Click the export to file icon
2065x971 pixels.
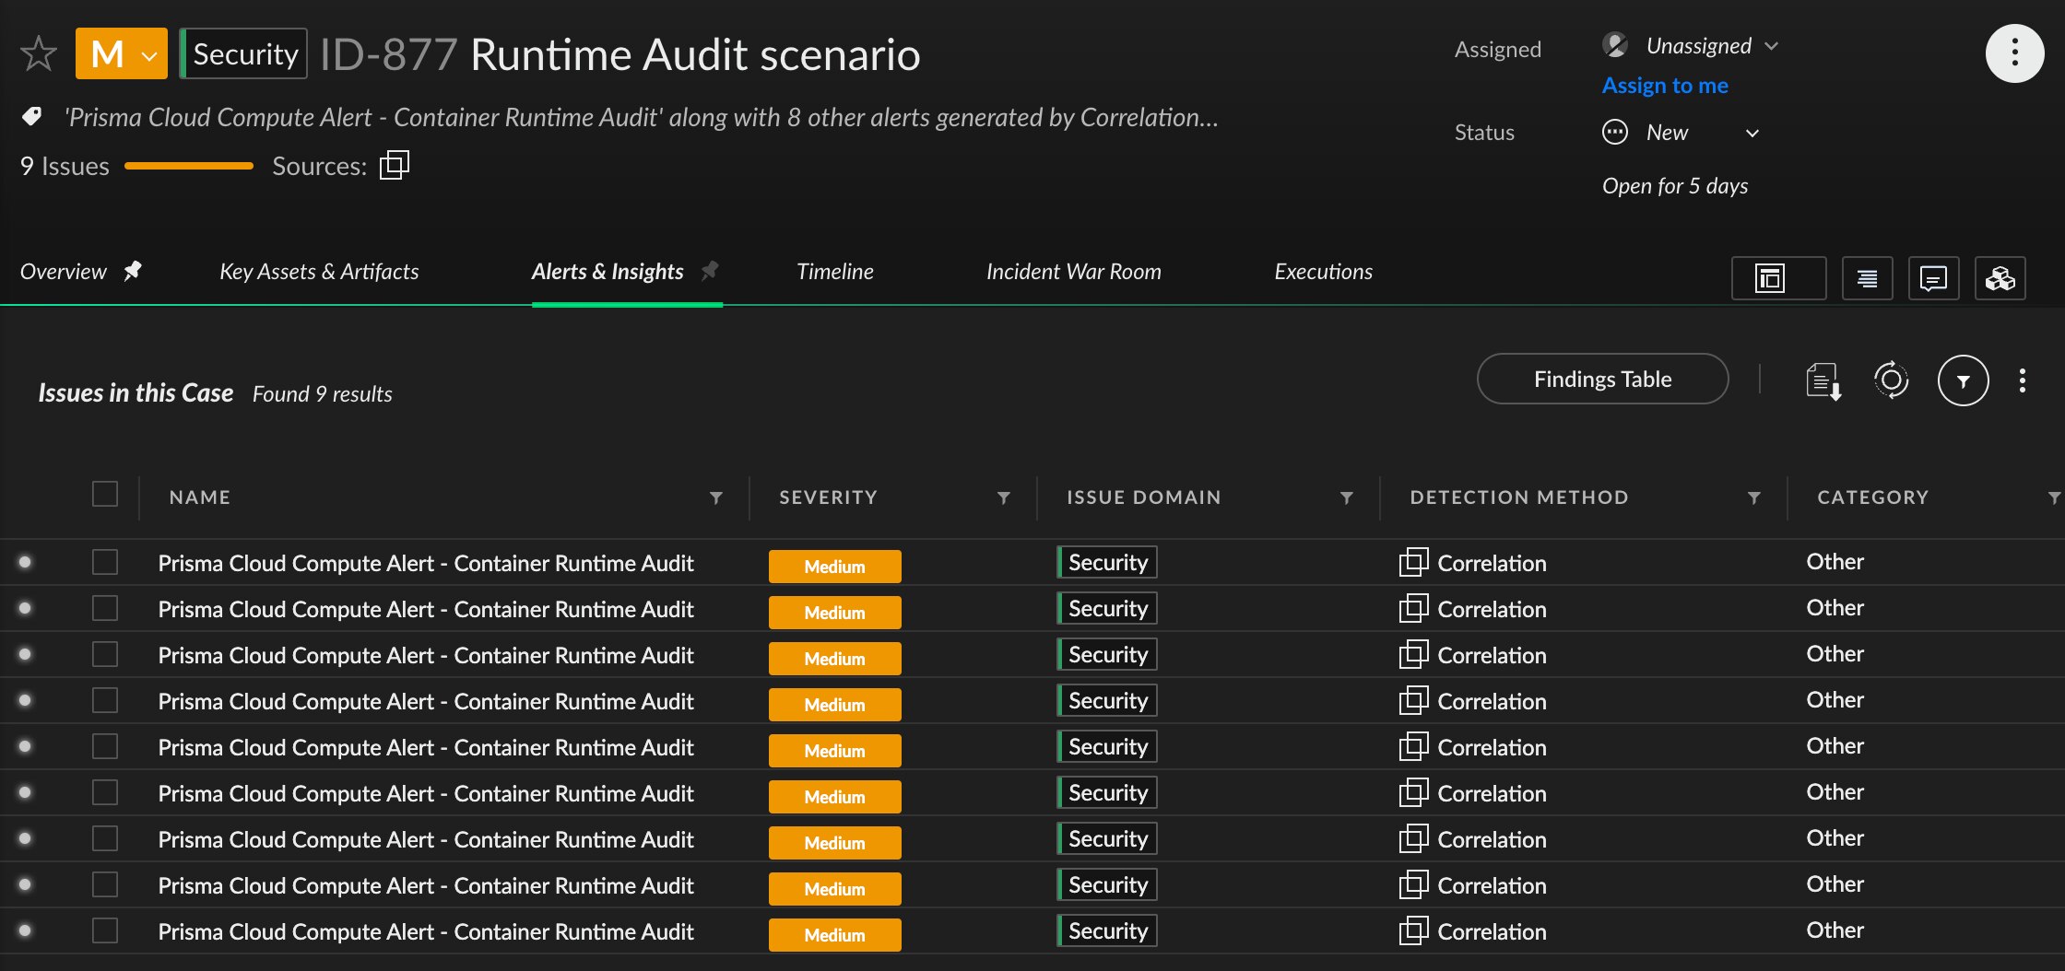tap(1823, 380)
